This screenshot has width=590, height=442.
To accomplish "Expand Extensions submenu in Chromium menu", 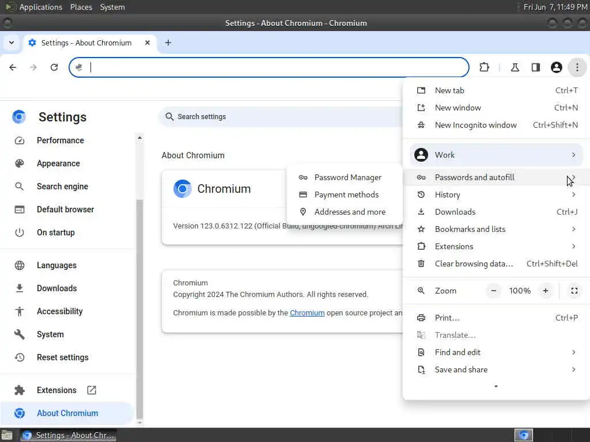I will (x=496, y=246).
